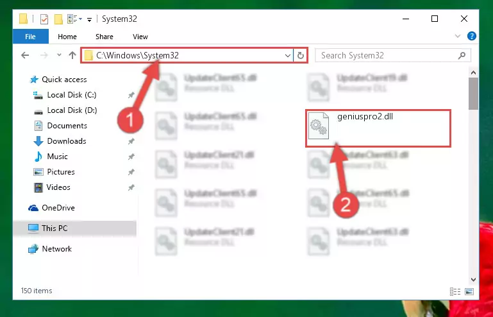Image resolution: width=493 pixels, height=317 pixels.
Task: Click the forward navigation arrow
Action: coord(44,55)
